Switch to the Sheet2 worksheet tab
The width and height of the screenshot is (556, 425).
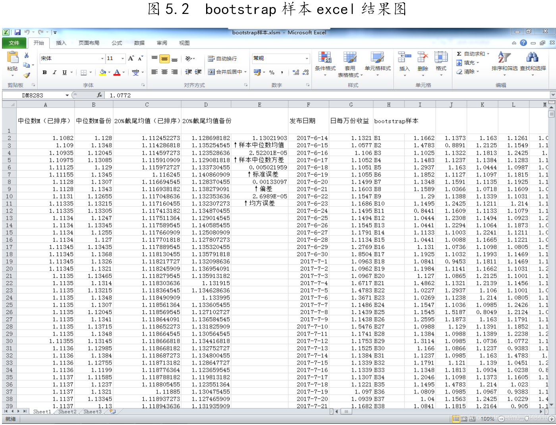click(x=67, y=412)
